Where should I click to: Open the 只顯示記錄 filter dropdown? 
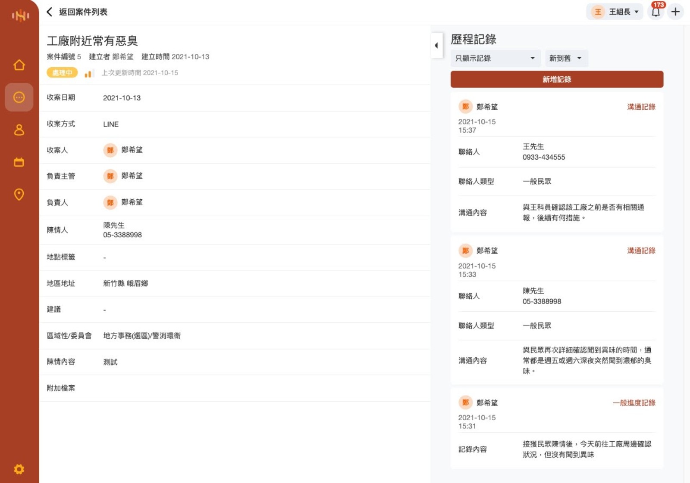[495, 58]
